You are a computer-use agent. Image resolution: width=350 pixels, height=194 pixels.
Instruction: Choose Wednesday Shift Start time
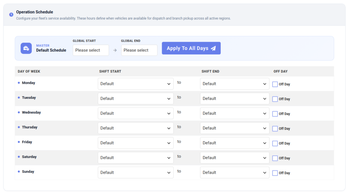(136, 113)
